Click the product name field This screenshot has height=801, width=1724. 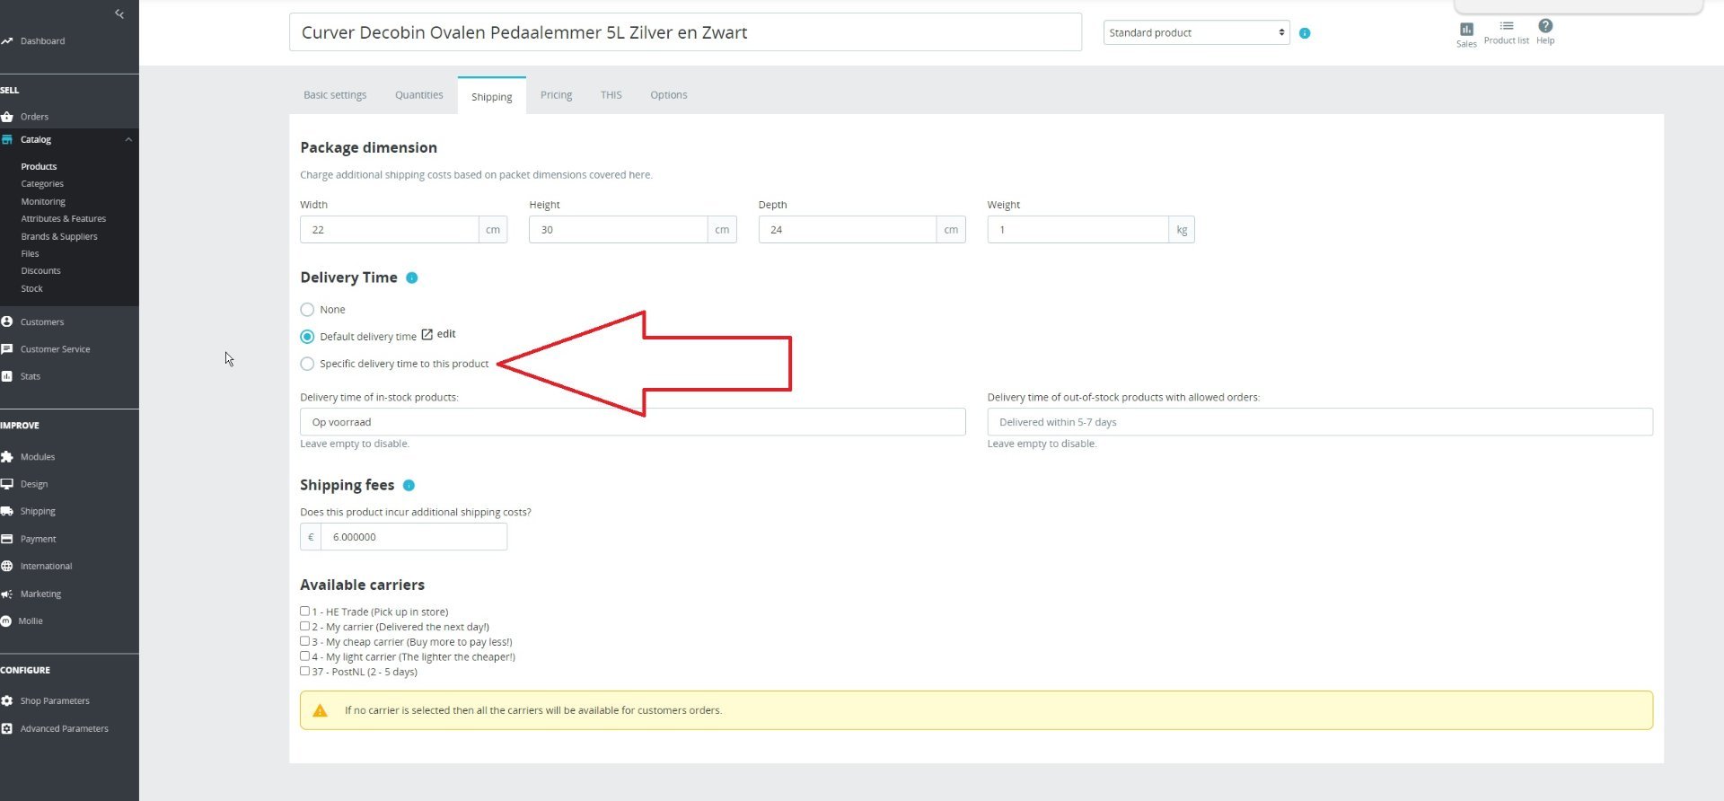685,32
